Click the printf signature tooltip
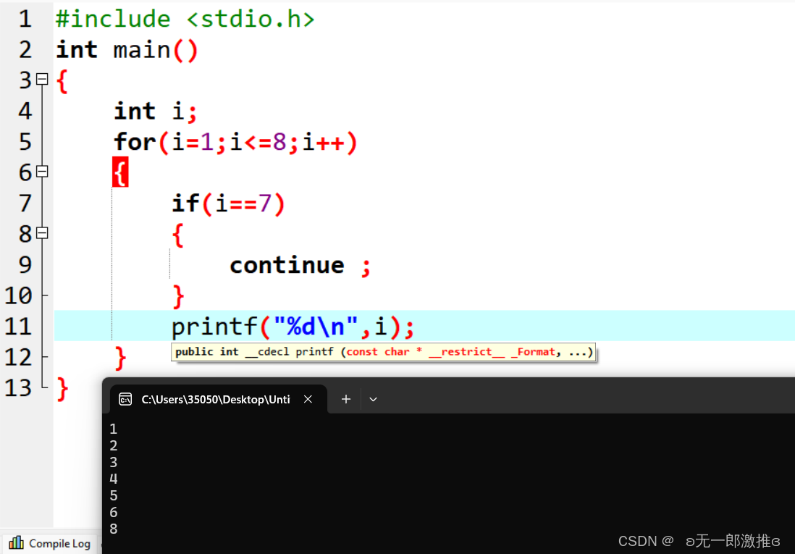 click(383, 352)
